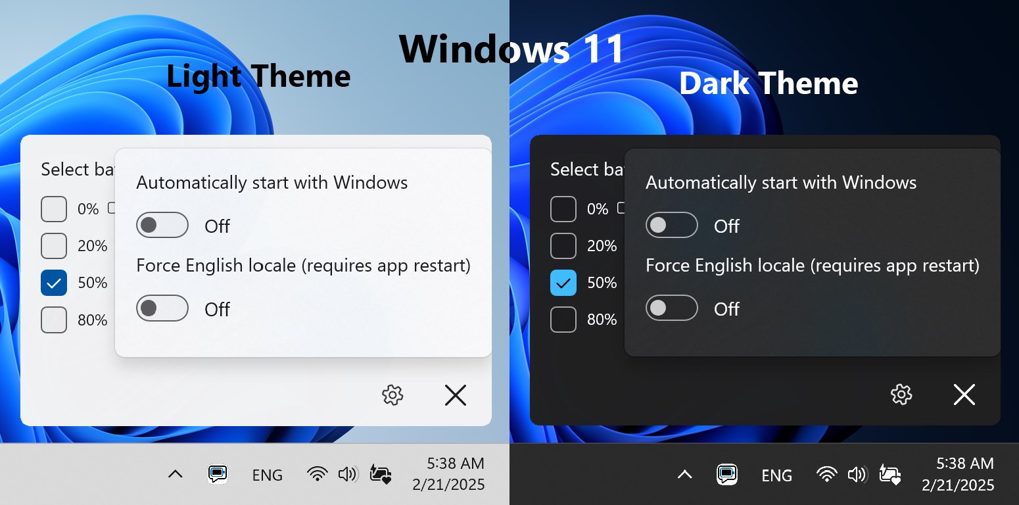Tick the 0% checkbox in light theme

tap(54, 209)
